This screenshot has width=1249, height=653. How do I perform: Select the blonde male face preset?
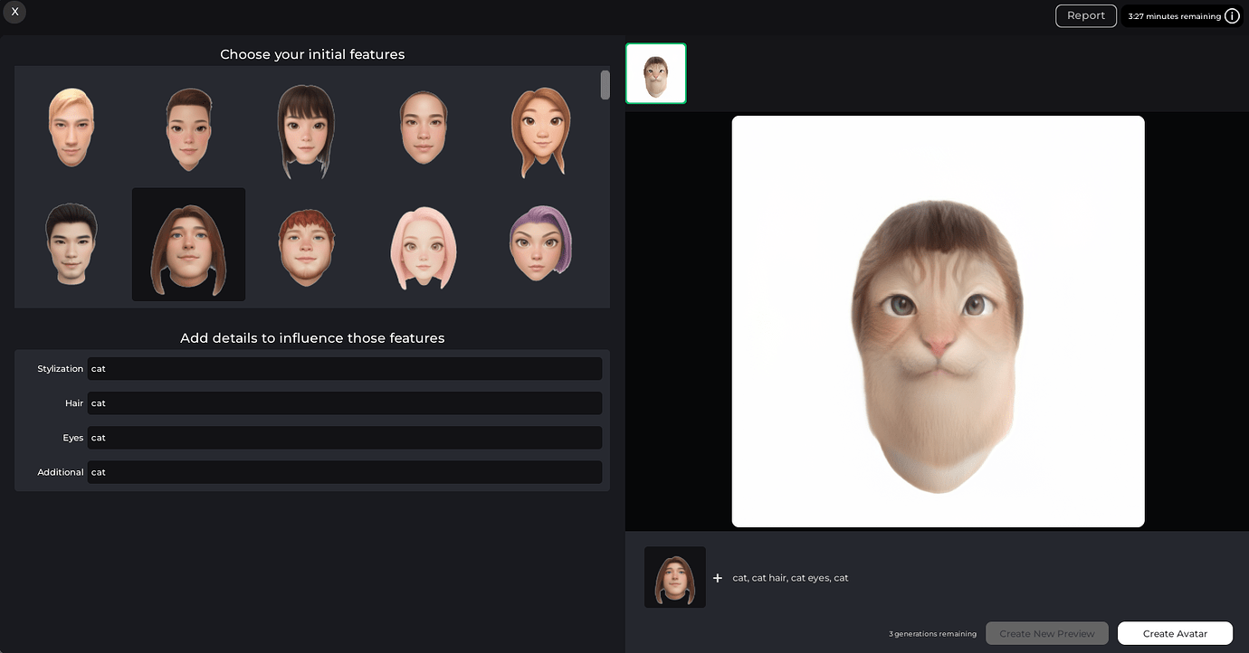(x=71, y=127)
